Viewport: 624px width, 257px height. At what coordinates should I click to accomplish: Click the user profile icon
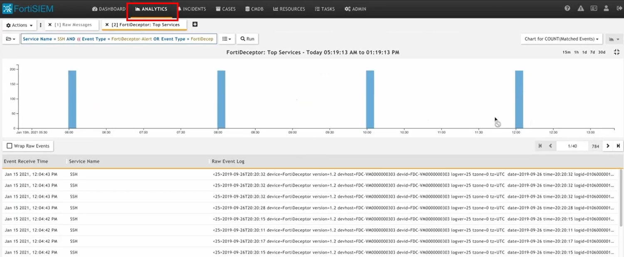[x=606, y=9]
